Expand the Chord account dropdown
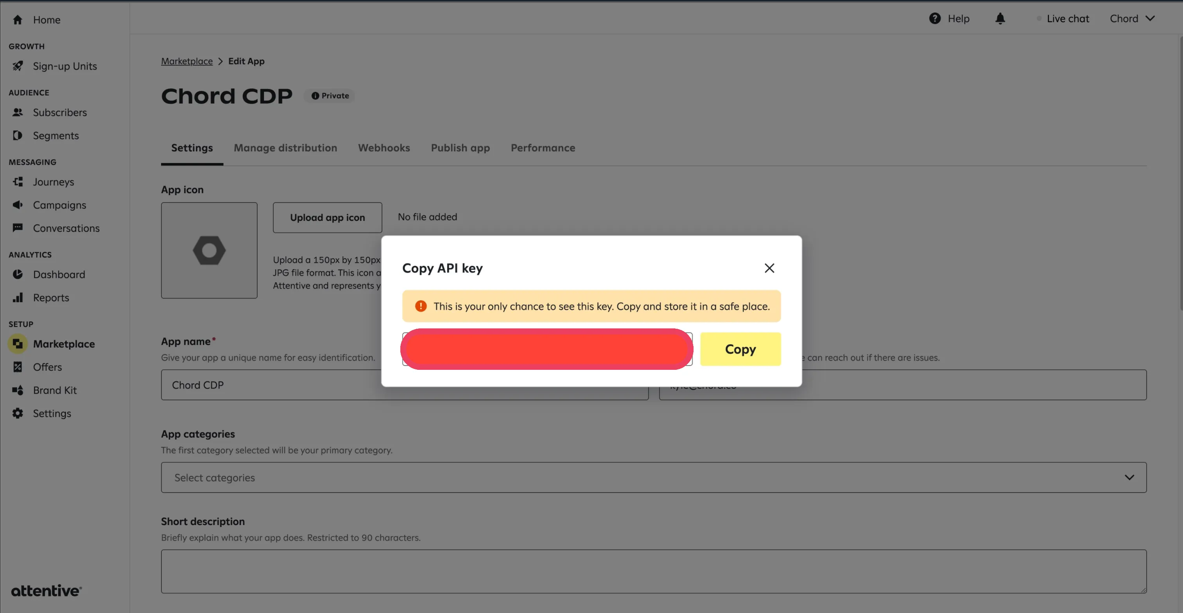This screenshot has height=613, width=1183. click(x=1132, y=18)
